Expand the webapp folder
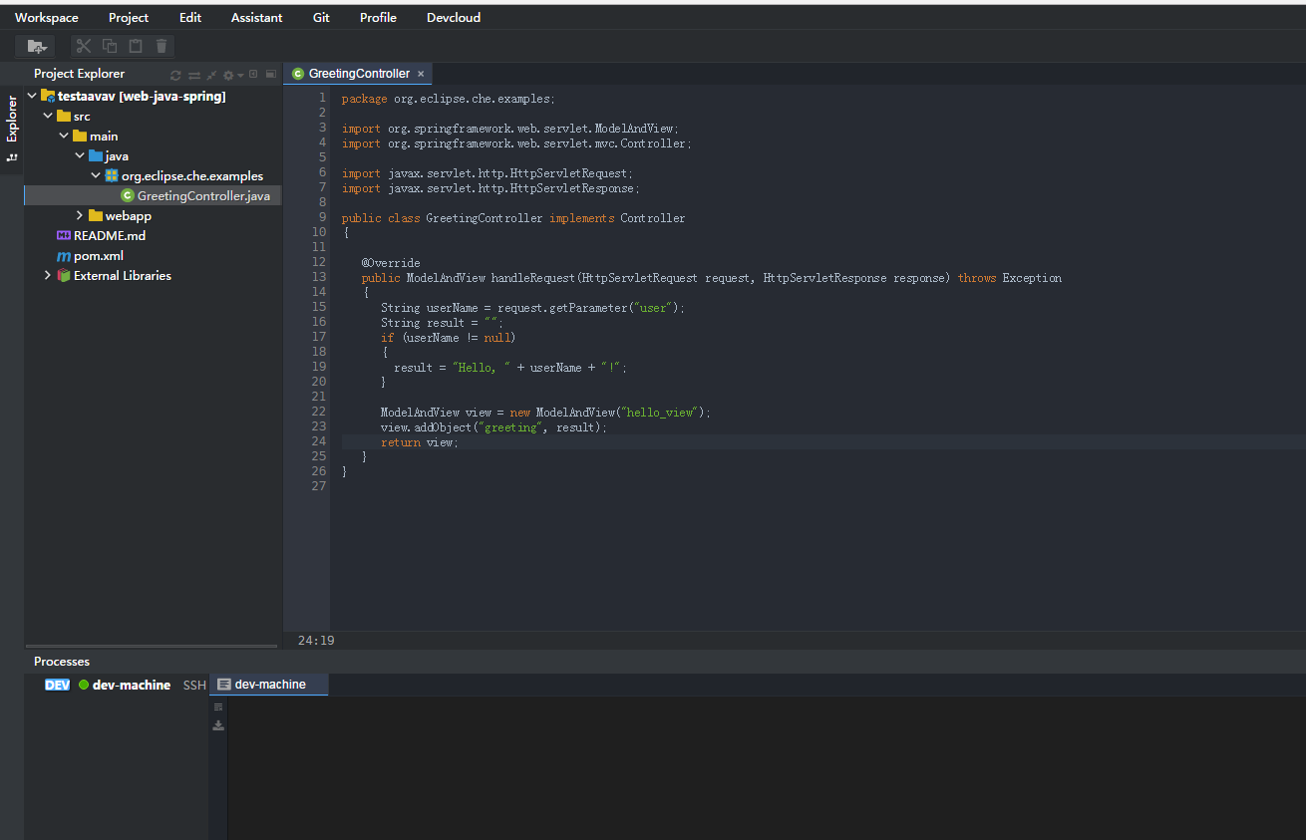 point(80,216)
